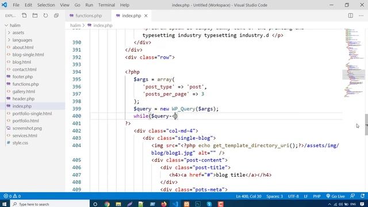Open blog-single.html in Explorer
The image size is (368, 207).
point(28,55)
